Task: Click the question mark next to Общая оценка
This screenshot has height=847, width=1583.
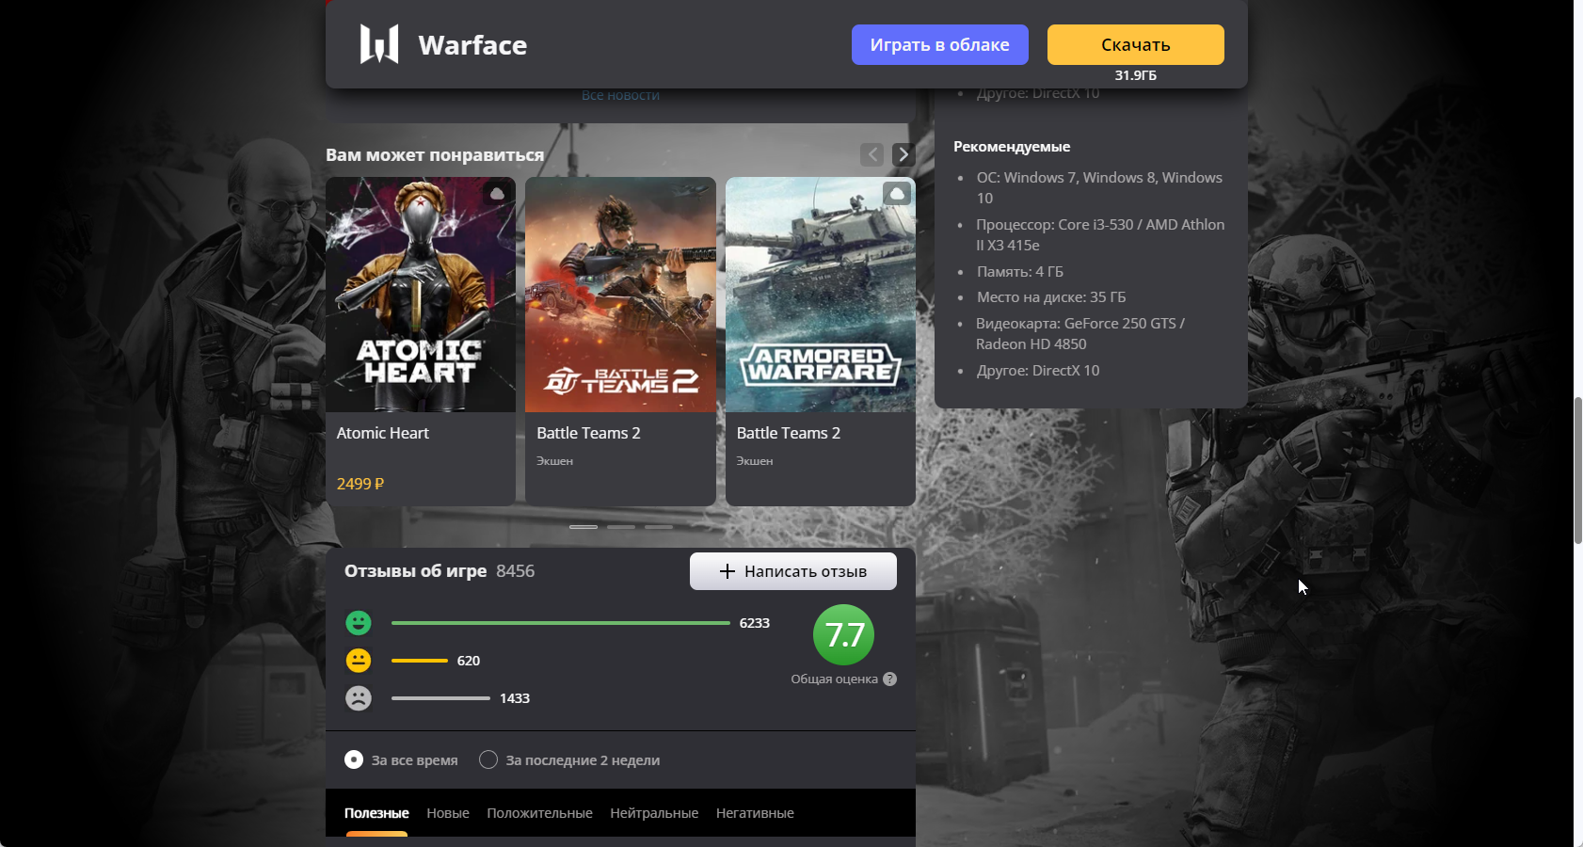Action: 890,679
